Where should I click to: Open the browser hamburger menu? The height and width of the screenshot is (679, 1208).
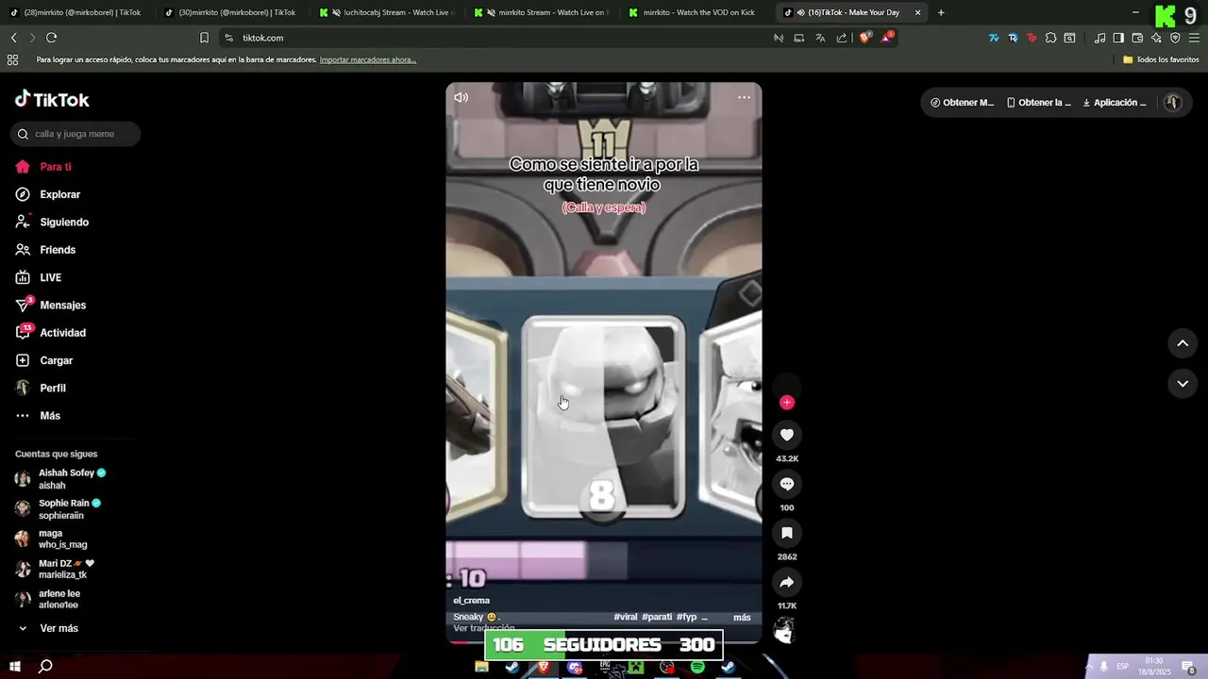pos(1194,38)
